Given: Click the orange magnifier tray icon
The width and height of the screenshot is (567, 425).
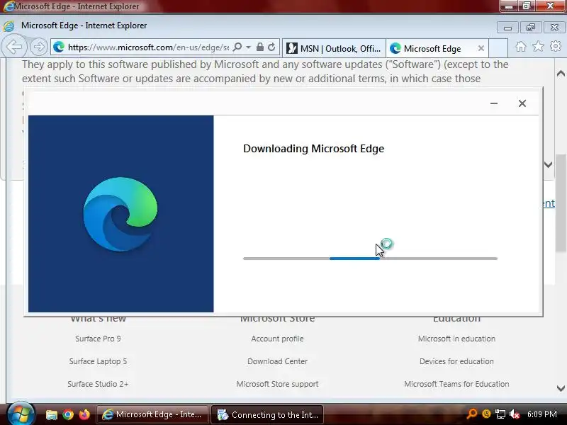Looking at the screenshot, I should point(472,414).
